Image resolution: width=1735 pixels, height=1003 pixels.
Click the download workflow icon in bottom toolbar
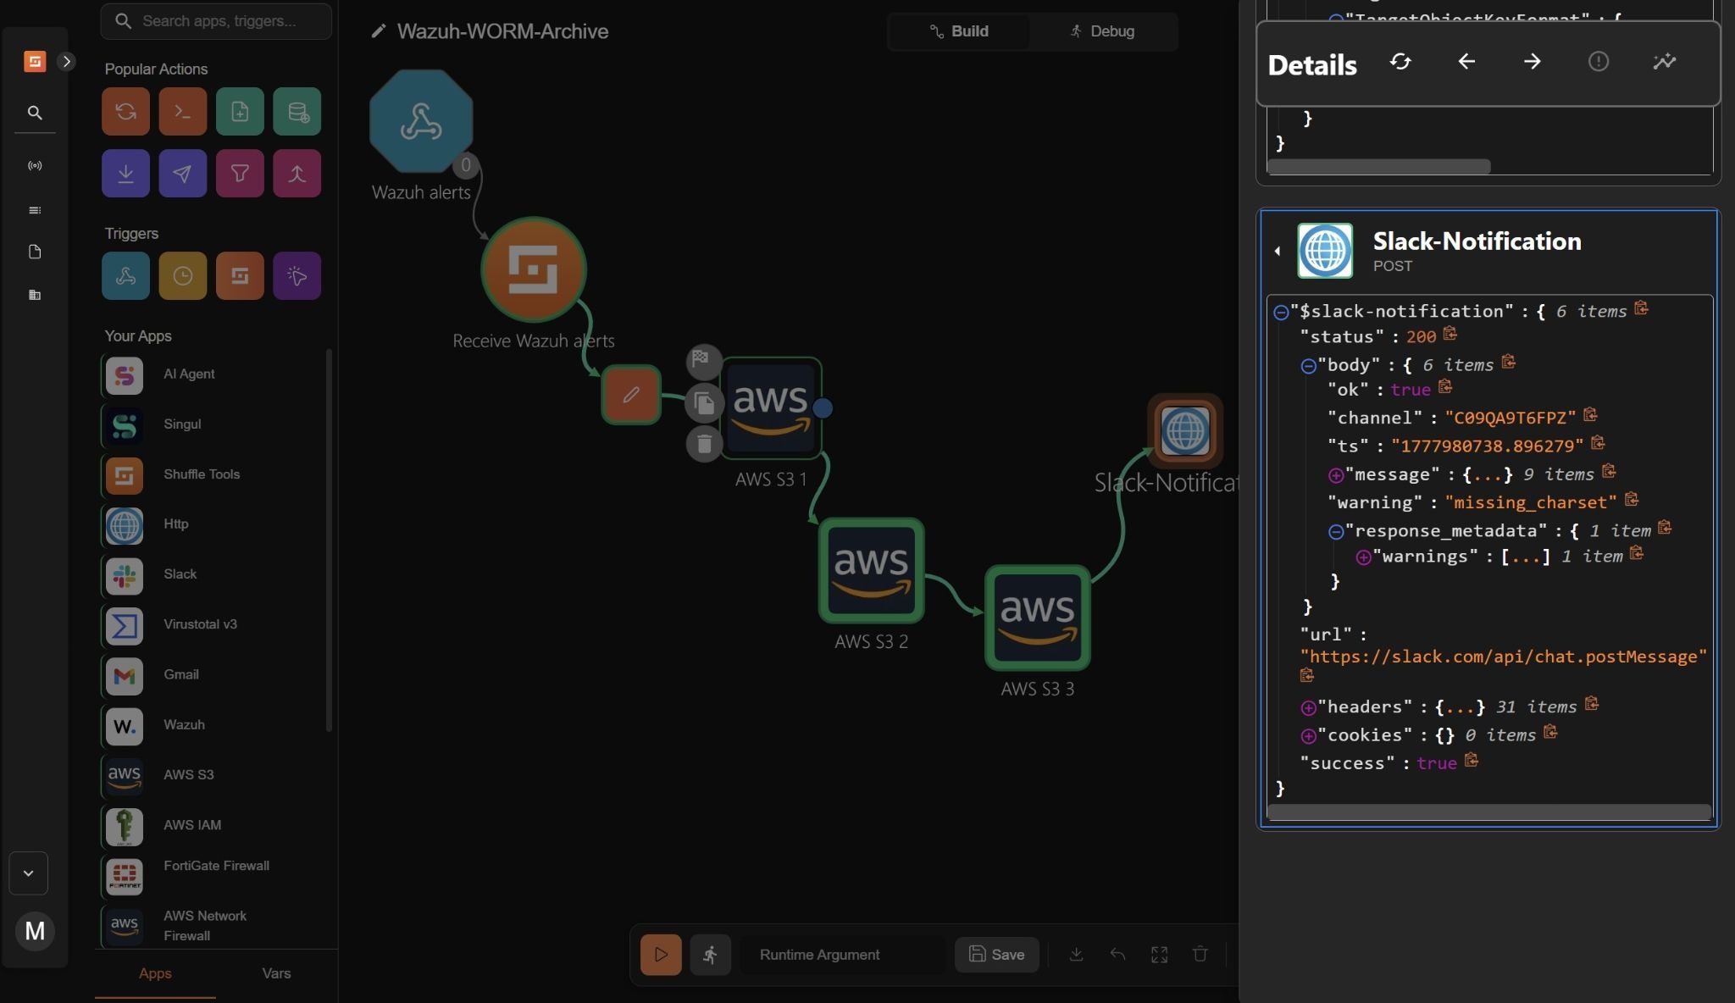1076,955
